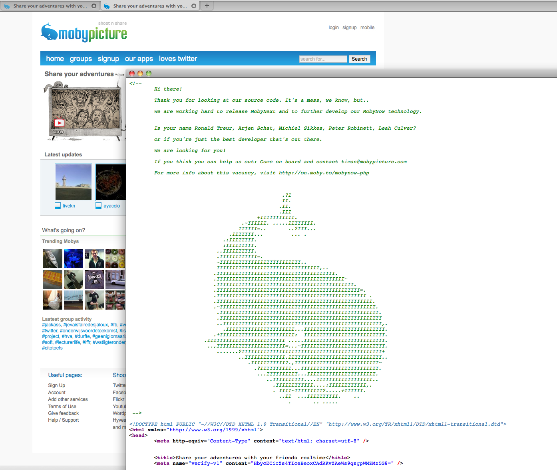This screenshot has width=557, height=470.
Task: Click the #jackass group hashtag
Action: coord(52,325)
